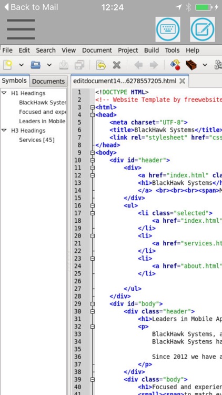The image size is (222, 395).
Task: Fold li class="selected" at line 17
Action: click(x=93, y=213)
